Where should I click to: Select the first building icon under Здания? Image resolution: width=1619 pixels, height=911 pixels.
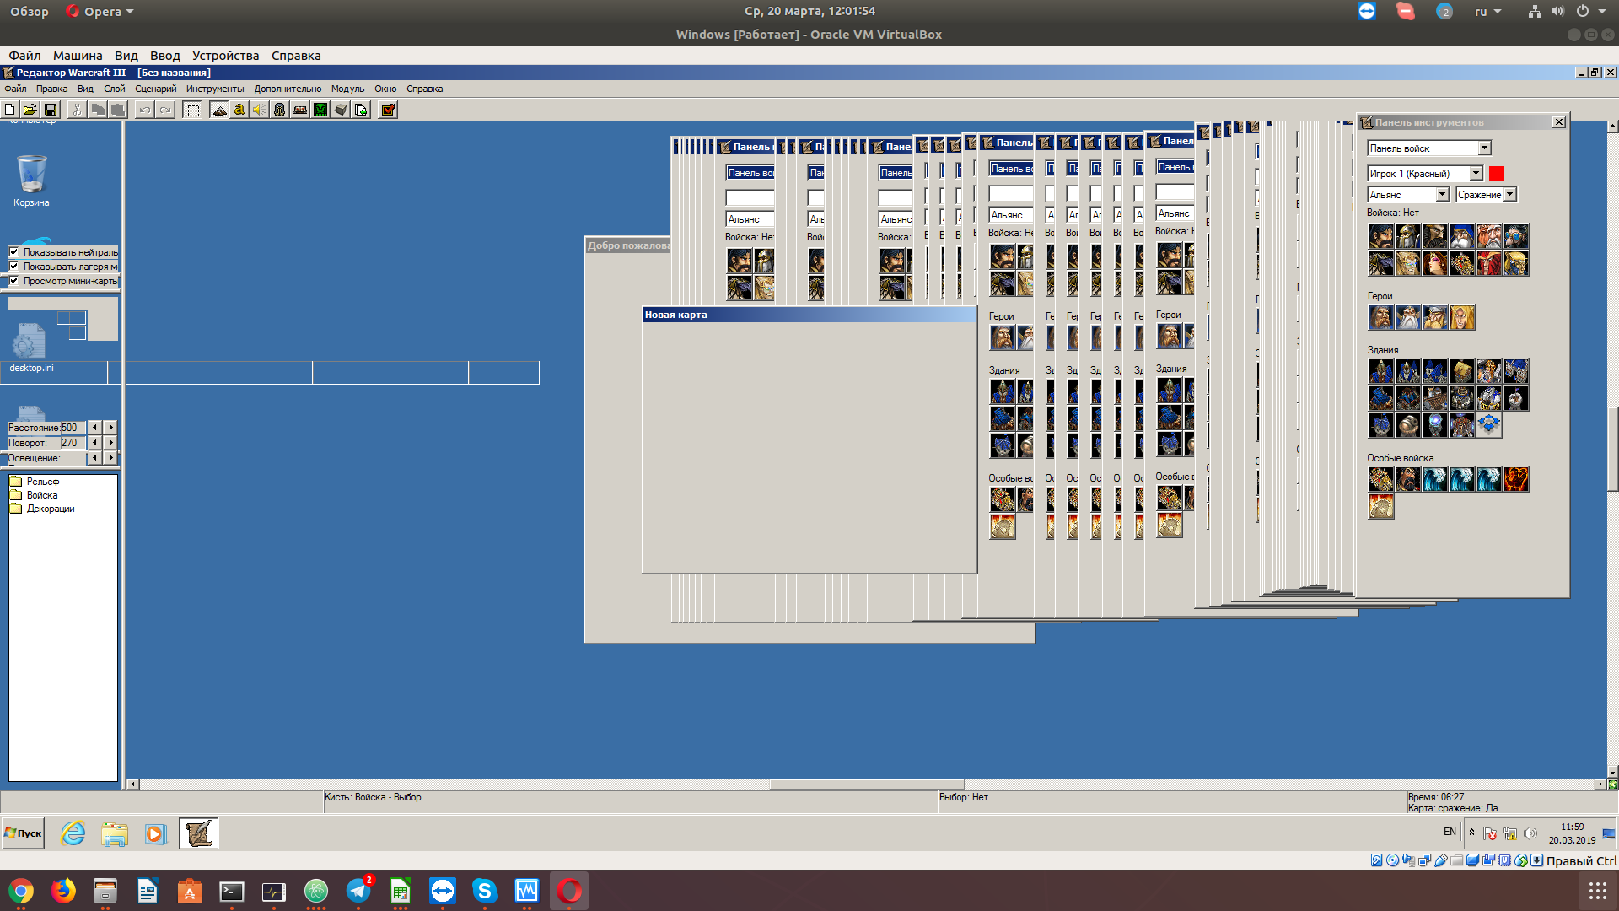coord(1381,371)
